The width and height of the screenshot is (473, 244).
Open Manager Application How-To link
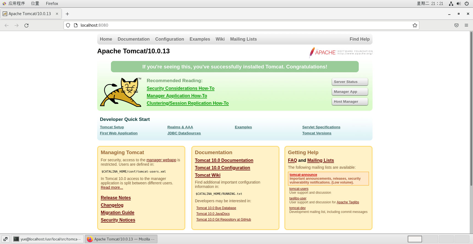pos(177,96)
